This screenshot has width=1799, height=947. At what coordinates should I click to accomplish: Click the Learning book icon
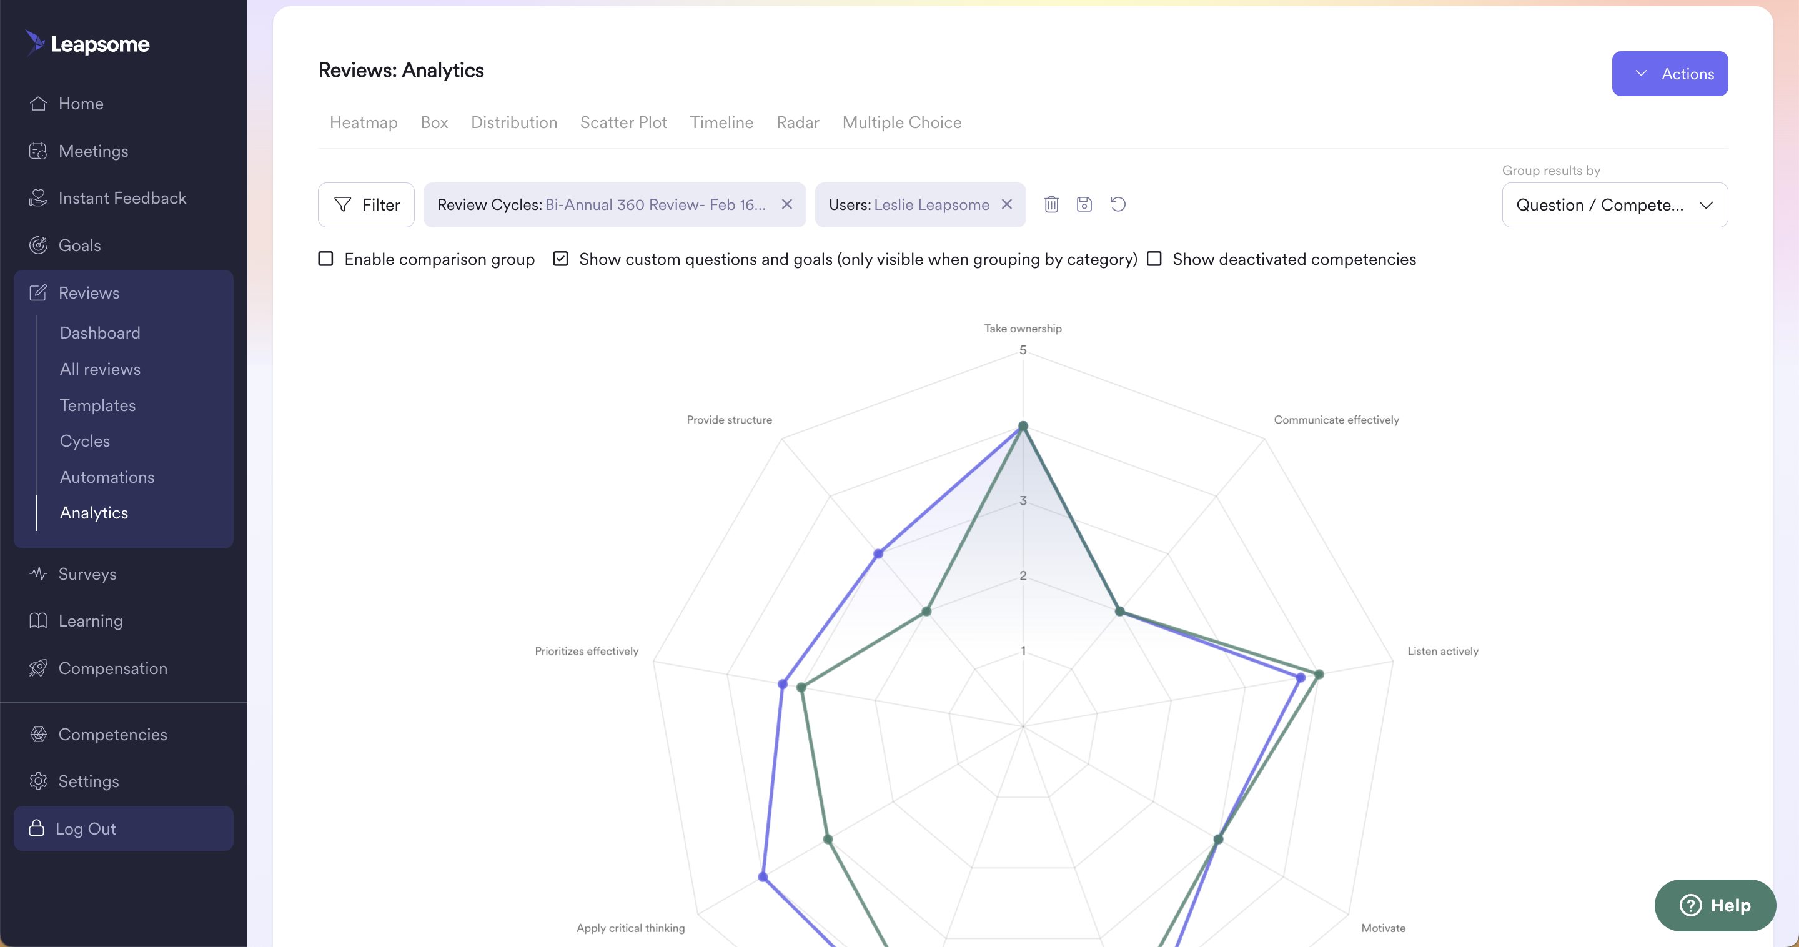pyautogui.click(x=38, y=620)
